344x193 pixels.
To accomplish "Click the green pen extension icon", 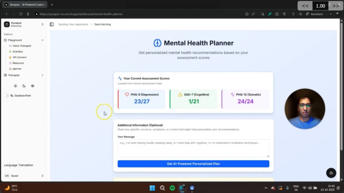I will [270, 14].
